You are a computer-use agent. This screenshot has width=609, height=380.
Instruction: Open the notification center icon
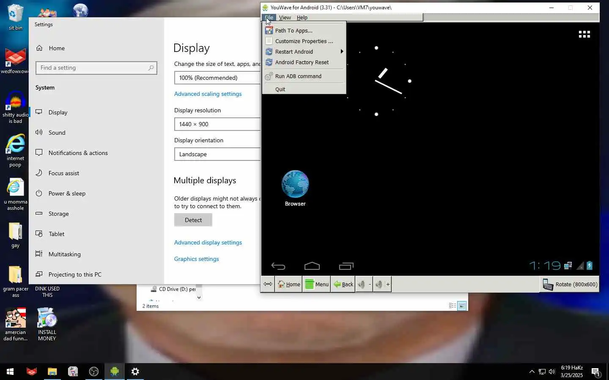pyautogui.click(x=595, y=372)
